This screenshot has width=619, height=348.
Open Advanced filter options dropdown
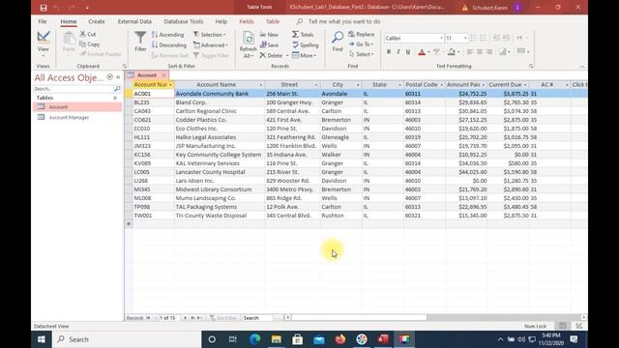point(211,45)
